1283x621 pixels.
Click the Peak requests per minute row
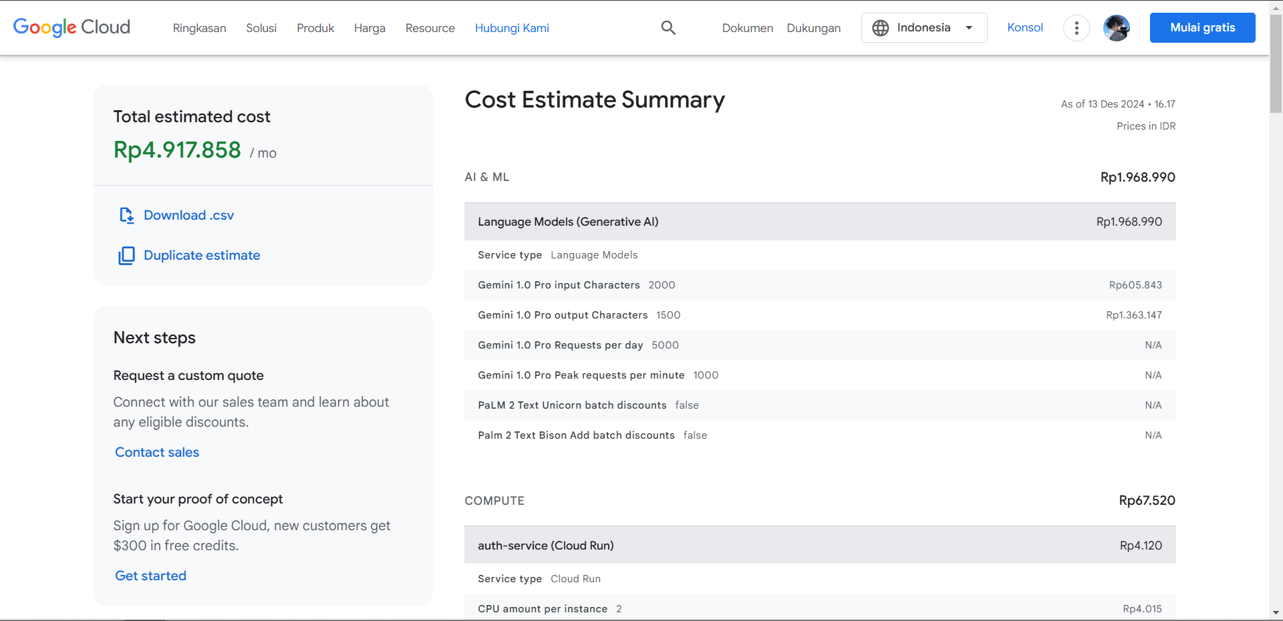coord(820,375)
